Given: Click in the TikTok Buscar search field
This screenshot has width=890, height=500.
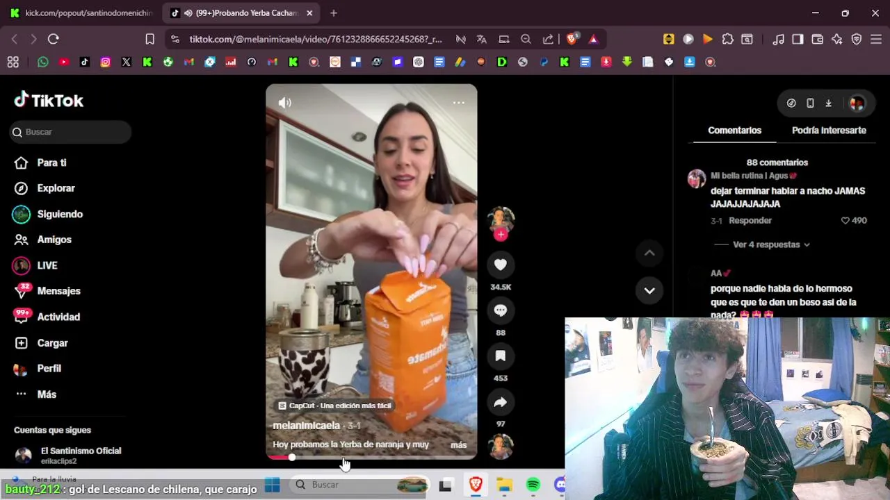Looking at the screenshot, I should pos(71,132).
